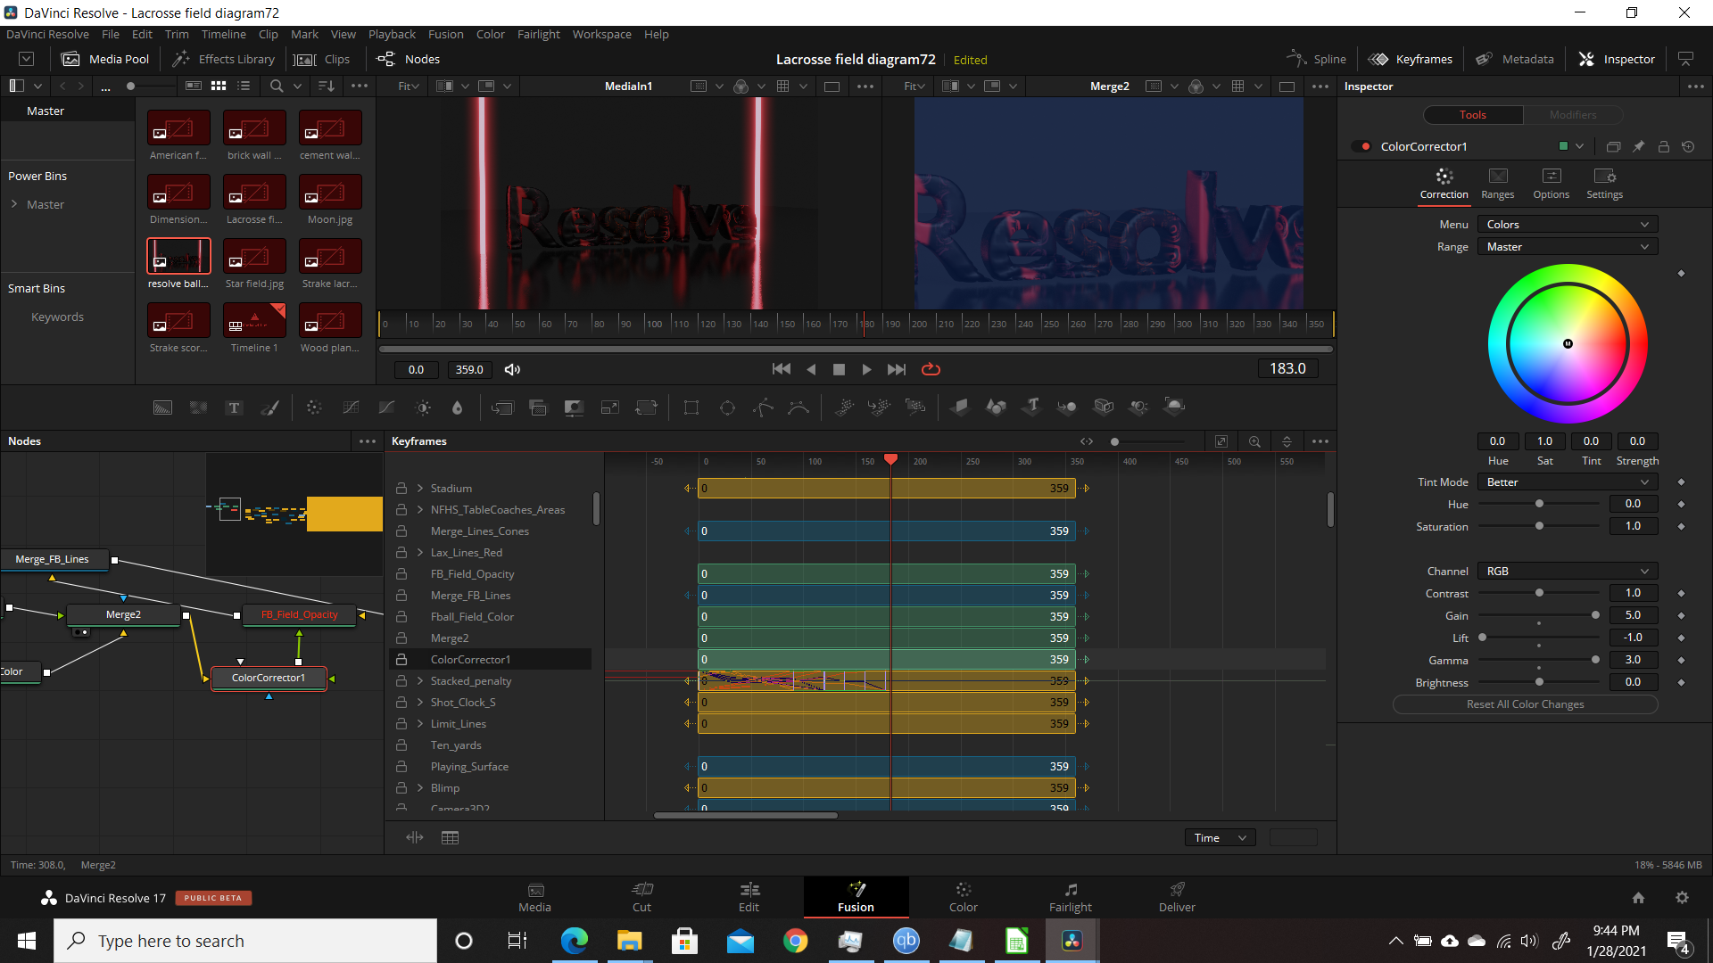Toggle lock for Blimp keyframe track
1713x963 pixels.
tap(401, 788)
